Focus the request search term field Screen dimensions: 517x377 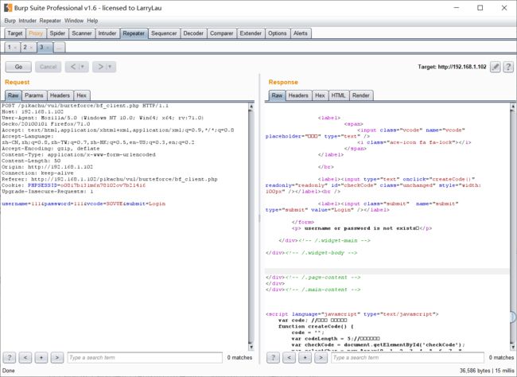pyautogui.click(x=145, y=358)
